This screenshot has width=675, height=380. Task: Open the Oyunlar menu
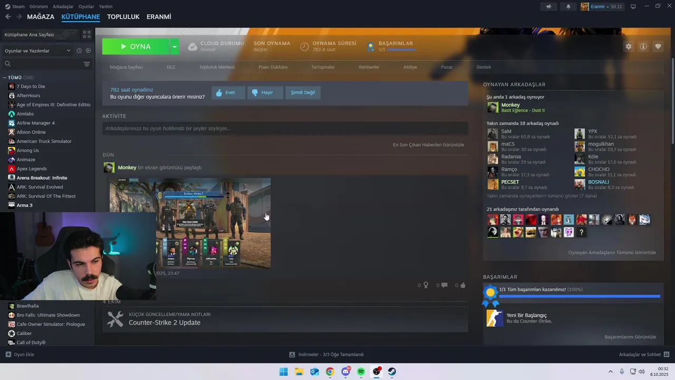point(86,6)
